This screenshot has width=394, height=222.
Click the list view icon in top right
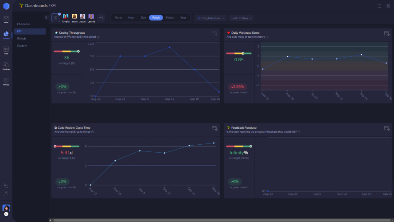pos(379,6)
